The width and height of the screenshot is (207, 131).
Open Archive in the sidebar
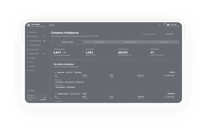[36, 71]
